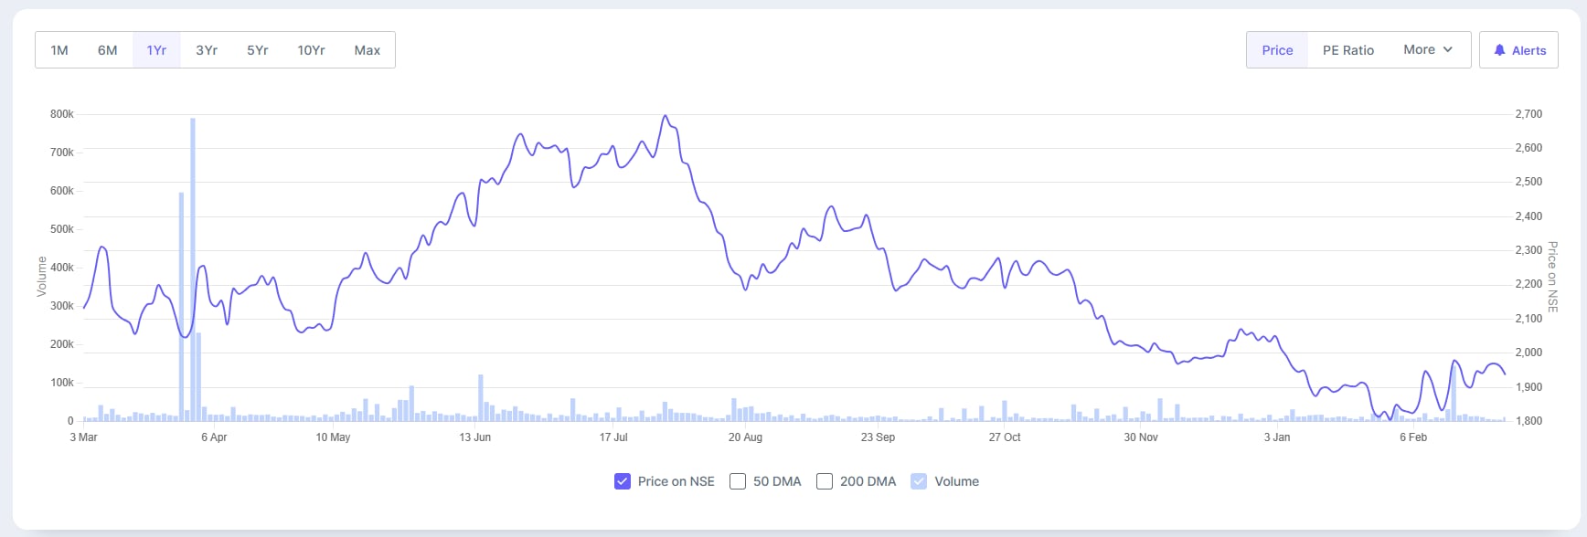The height and width of the screenshot is (537, 1587).
Task: Click the 13 Jun volume spike bar
Action: (x=481, y=397)
